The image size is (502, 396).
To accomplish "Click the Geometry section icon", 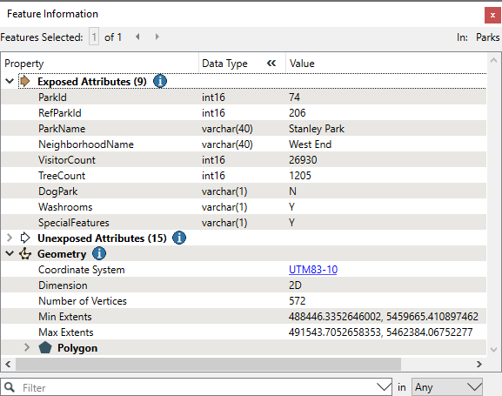I will (x=25, y=253).
